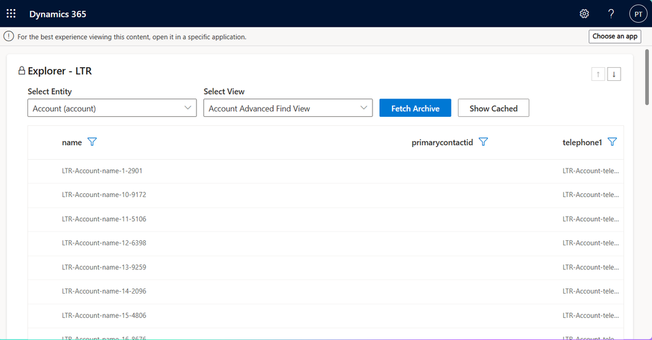Select row LTR-Account-name-11-5106

[x=325, y=219]
